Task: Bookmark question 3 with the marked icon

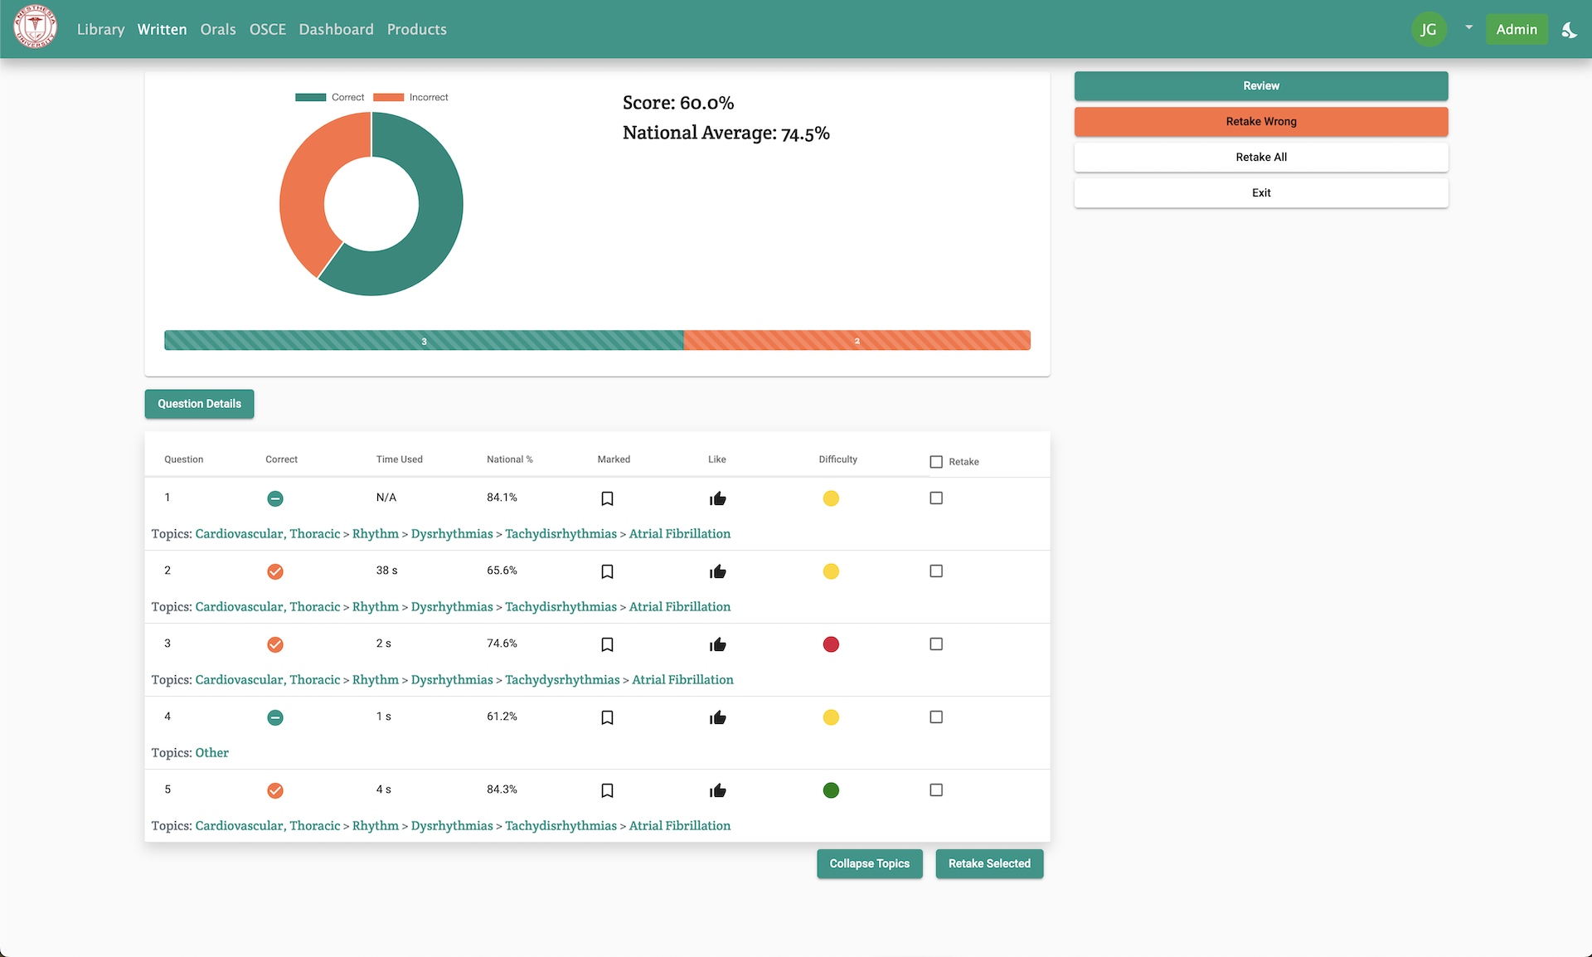Action: [607, 644]
